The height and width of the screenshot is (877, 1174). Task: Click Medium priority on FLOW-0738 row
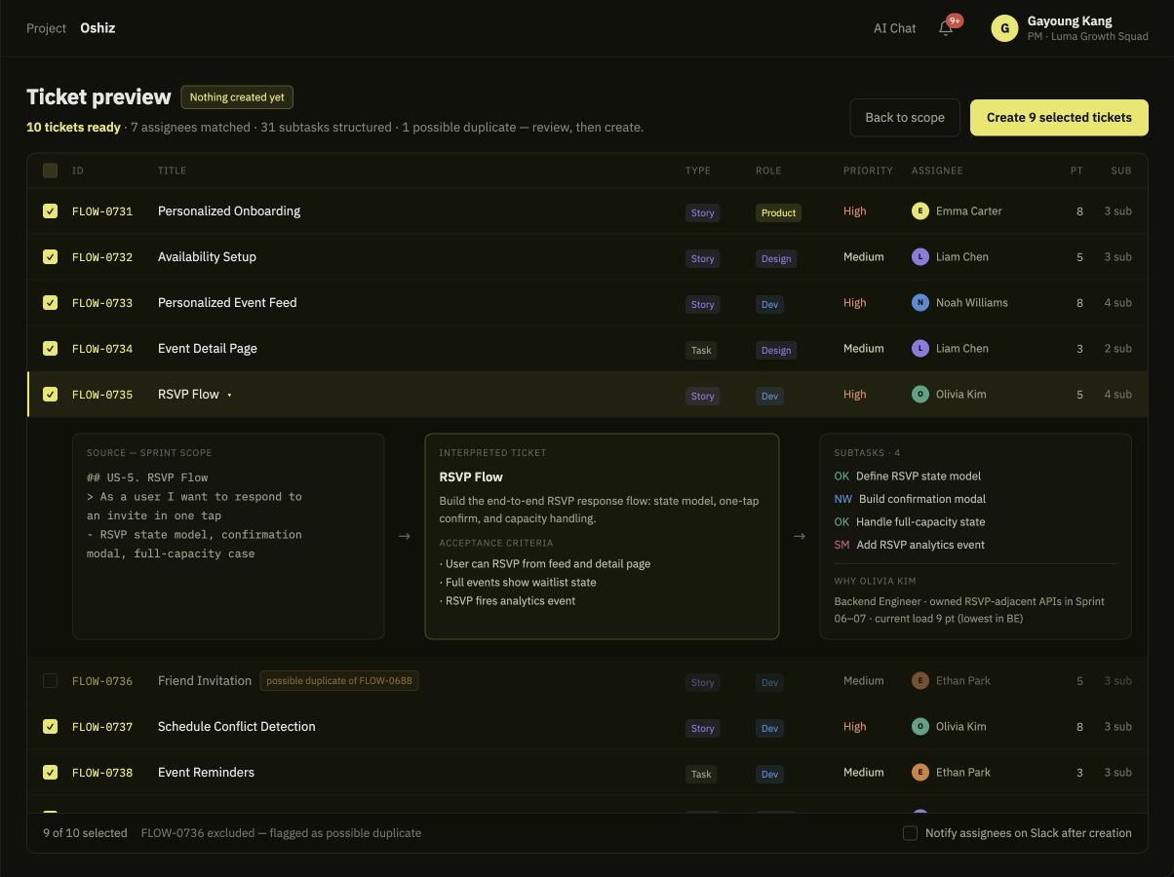click(864, 773)
